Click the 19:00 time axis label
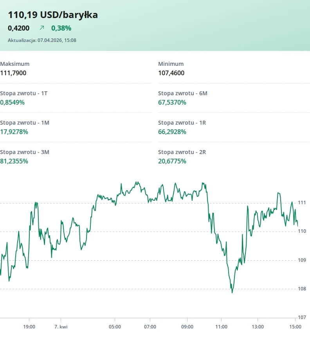310x339 pixels. 29,326
